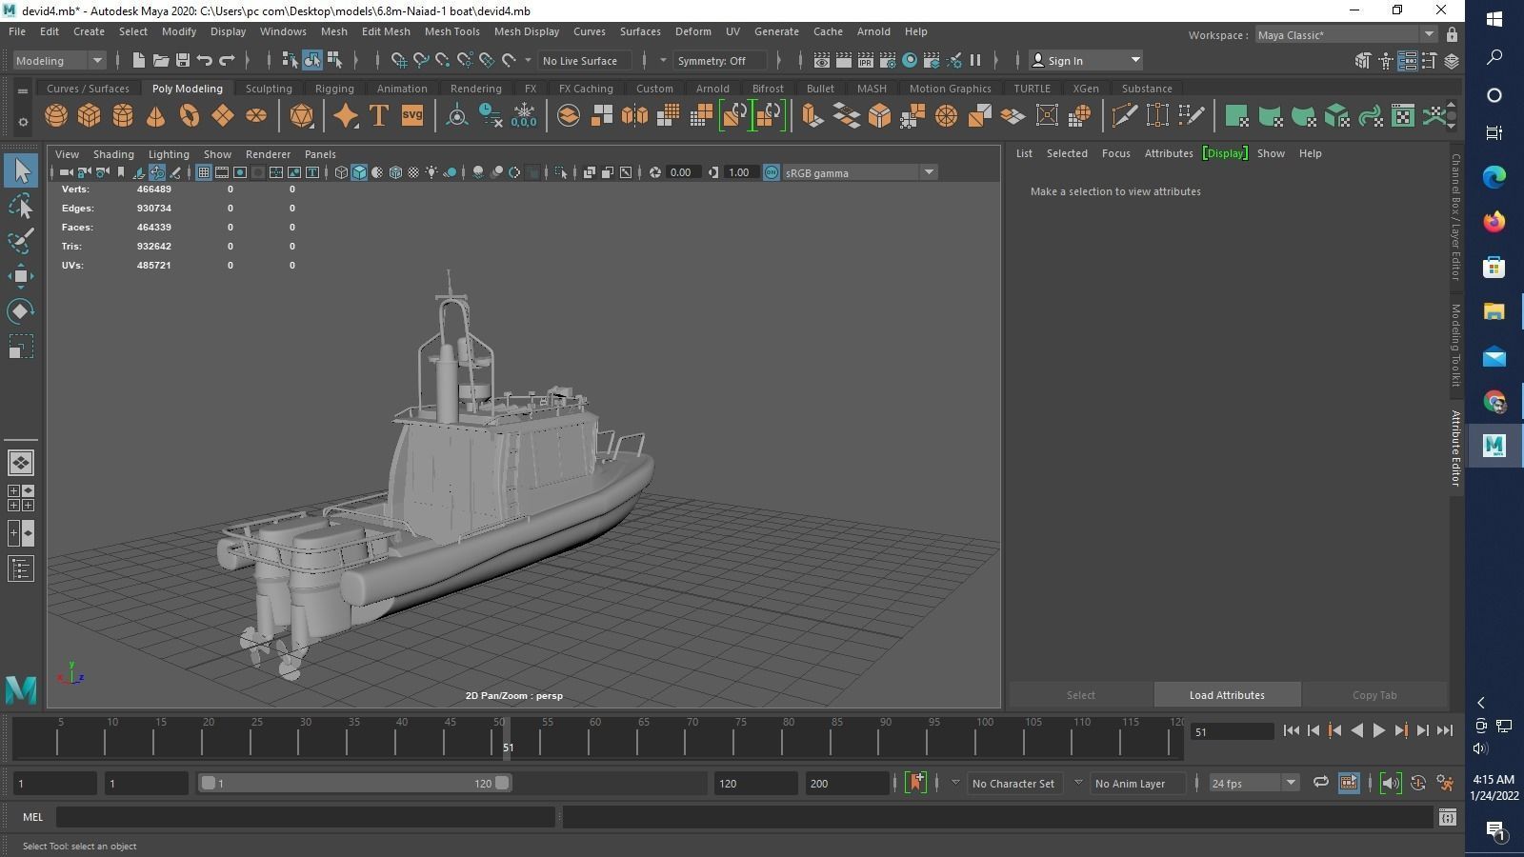This screenshot has height=857, width=1524.
Task: Open the Attributes menu in Attribute Editor
Action: pos(1169,153)
